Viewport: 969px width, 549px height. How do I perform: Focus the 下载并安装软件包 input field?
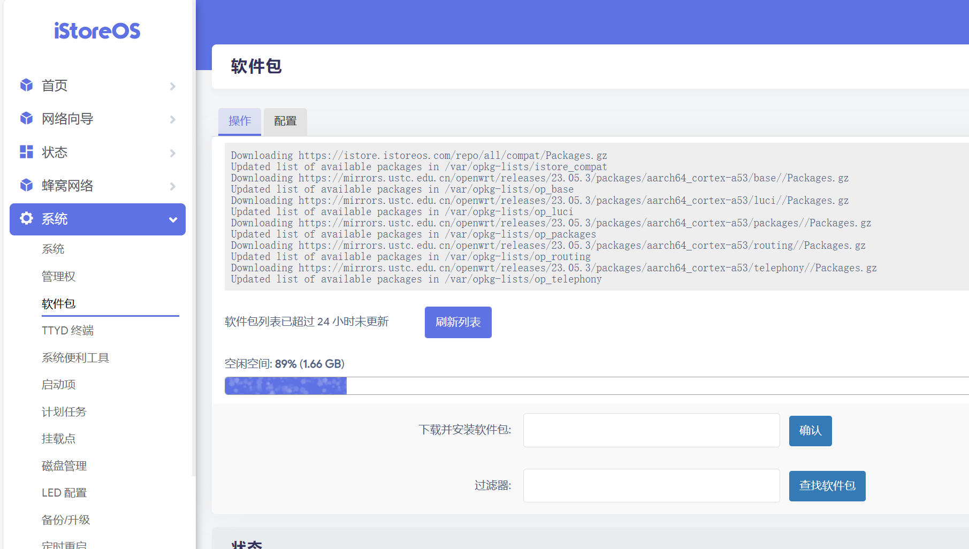[651, 430]
